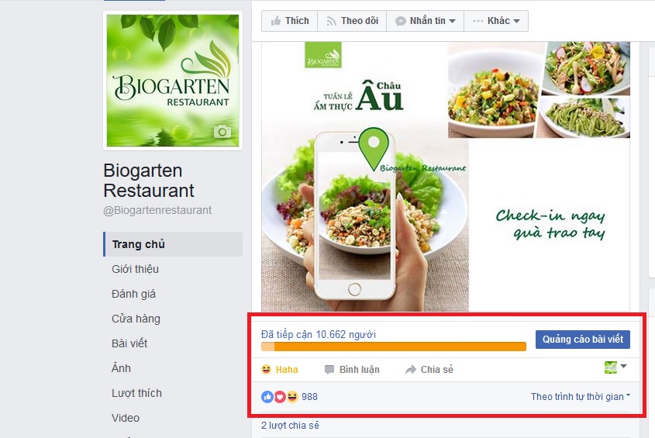Open the 2 lượt chia sẻ link

pyautogui.click(x=290, y=426)
